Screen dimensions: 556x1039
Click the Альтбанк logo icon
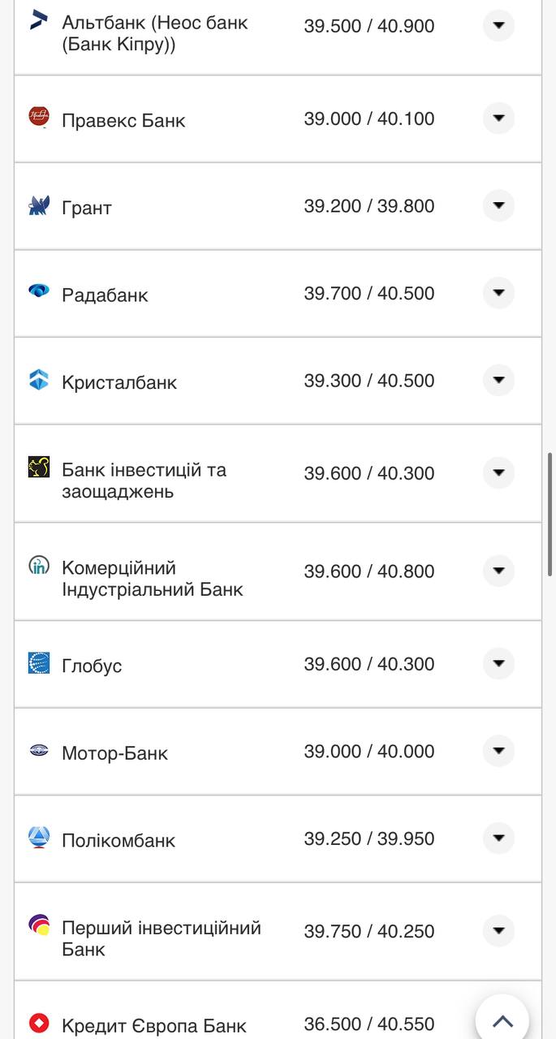(x=38, y=20)
